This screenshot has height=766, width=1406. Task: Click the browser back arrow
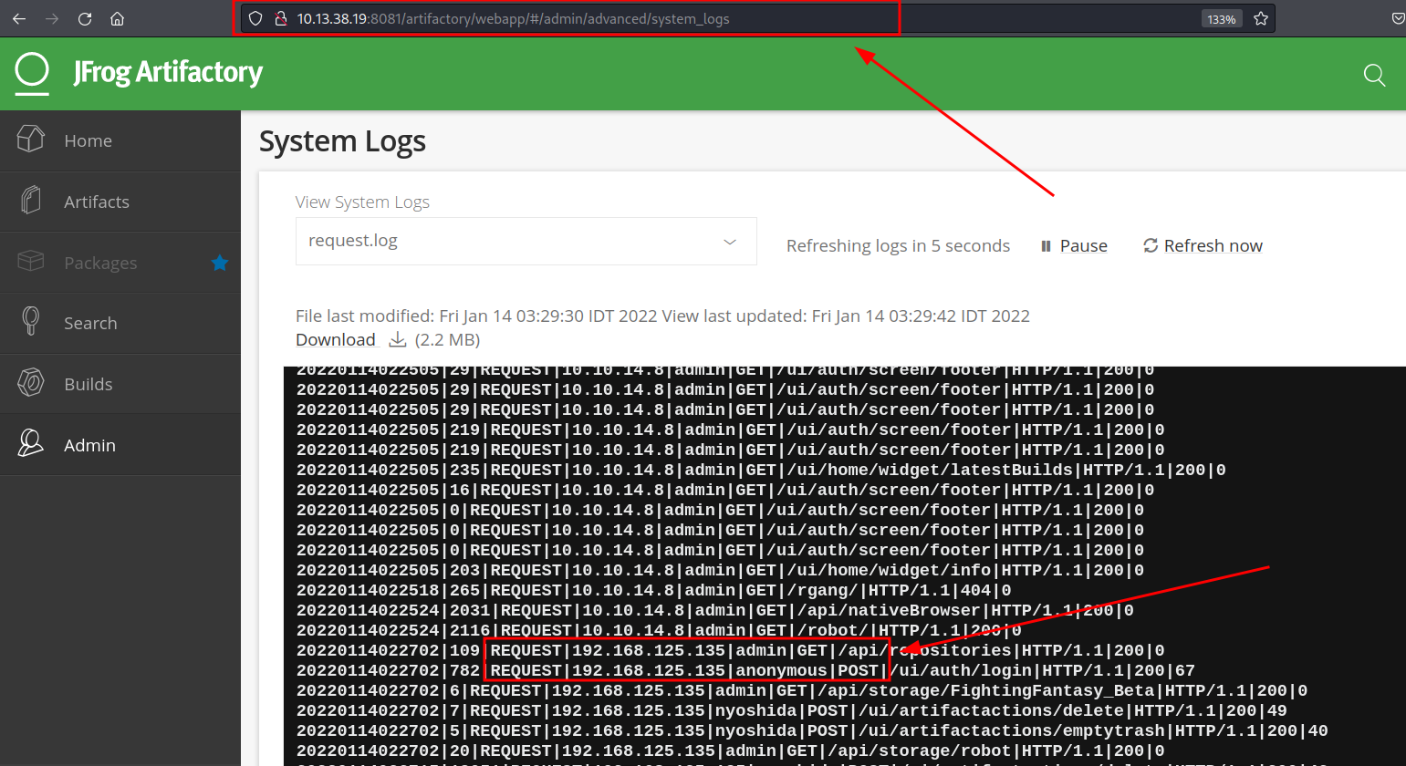point(19,18)
